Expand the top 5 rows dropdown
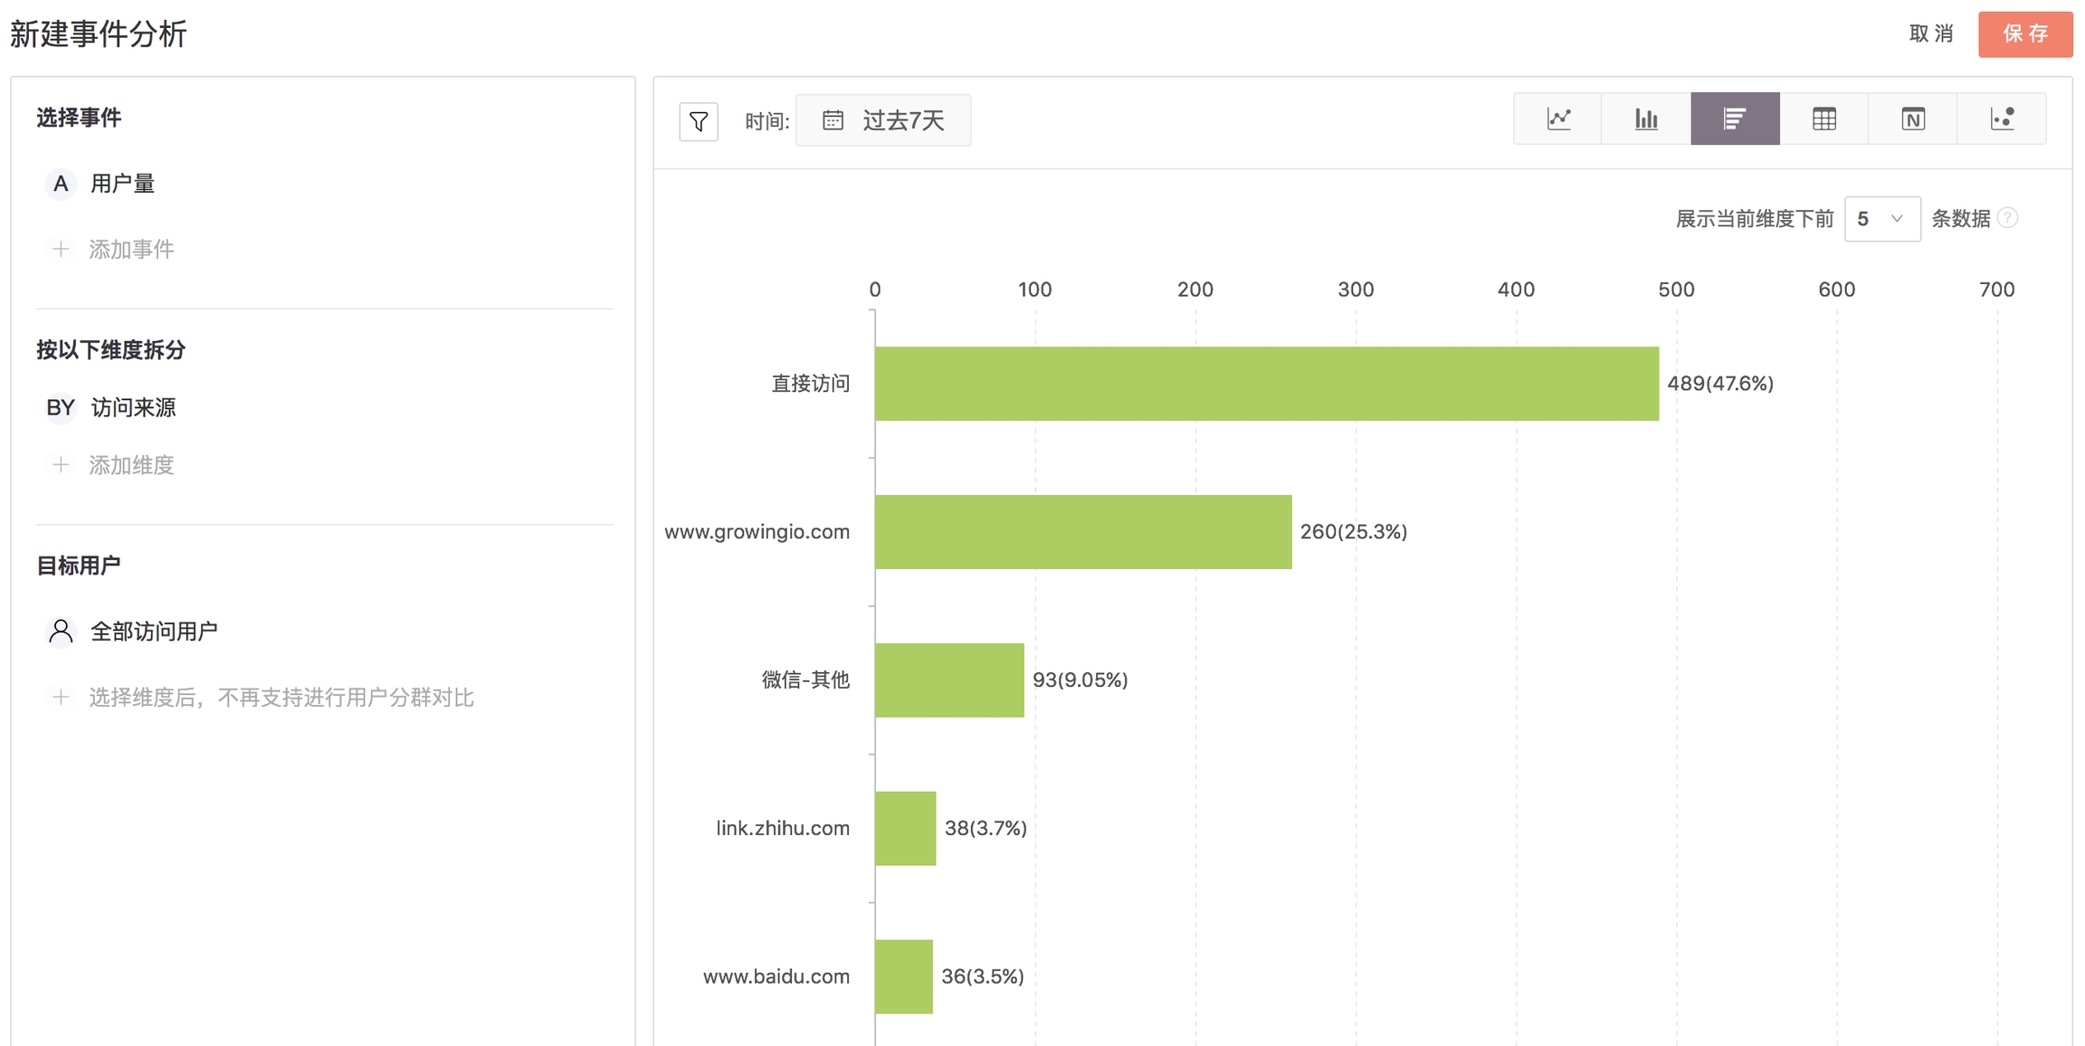 1882,219
